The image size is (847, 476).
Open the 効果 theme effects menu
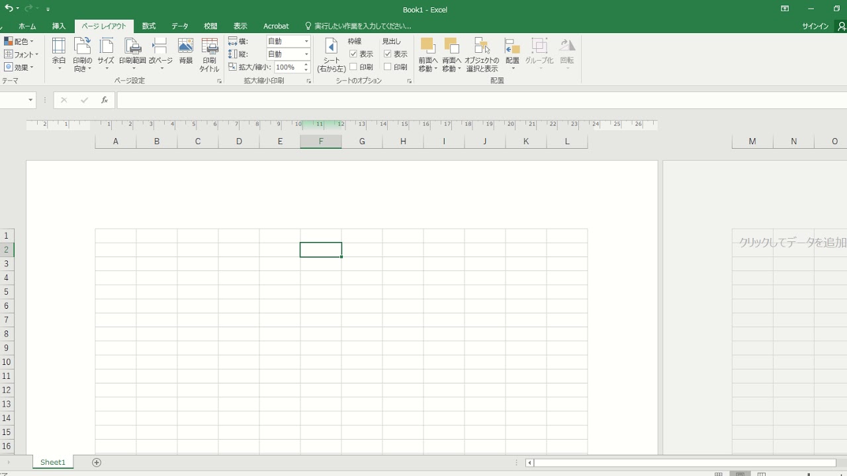tap(19, 67)
